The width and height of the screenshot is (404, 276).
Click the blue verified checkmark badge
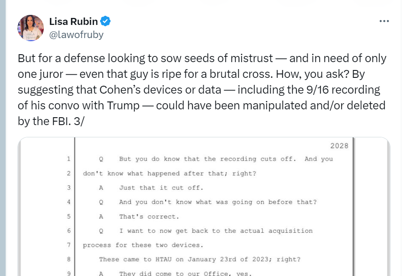coord(105,21)
